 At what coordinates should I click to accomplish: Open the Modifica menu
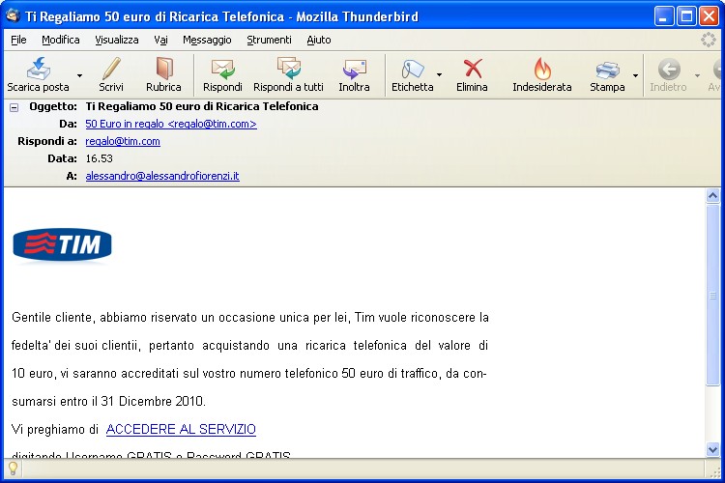click(x=61, y=40)
